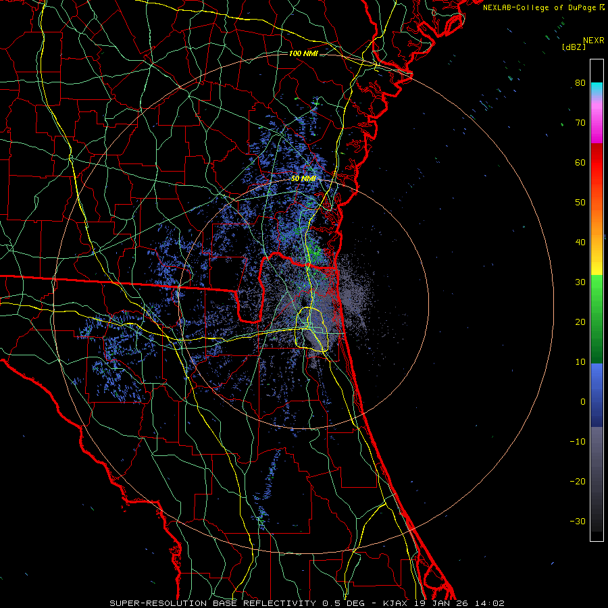Click the 100 NMI range ring label
Viewport: 608px width, 608px height.
coord(303,53)
